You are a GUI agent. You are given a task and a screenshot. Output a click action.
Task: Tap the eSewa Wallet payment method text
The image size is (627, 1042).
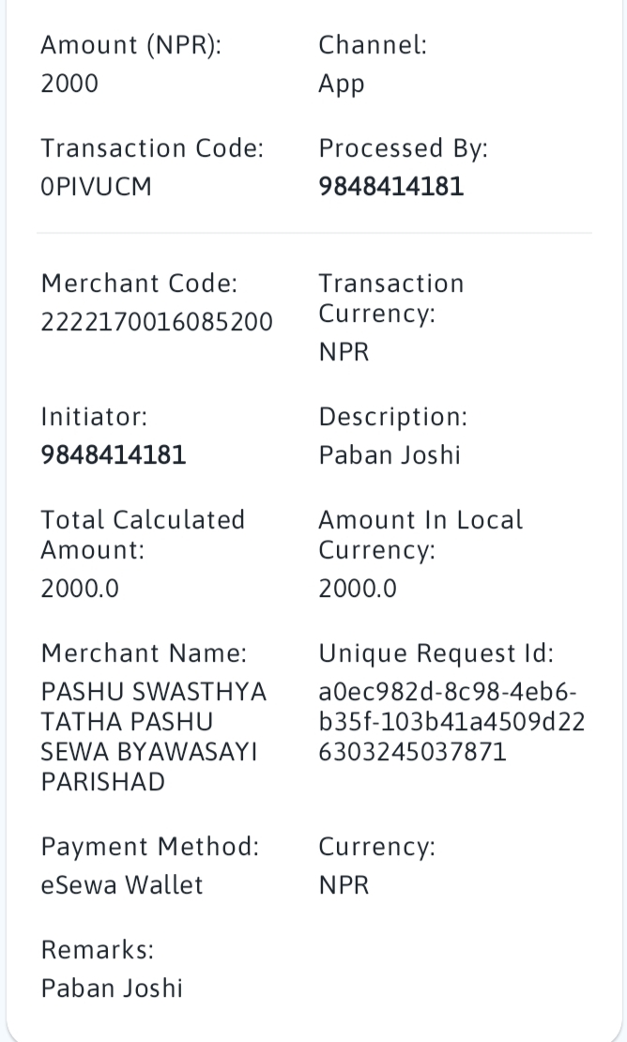tap(121, 885)
